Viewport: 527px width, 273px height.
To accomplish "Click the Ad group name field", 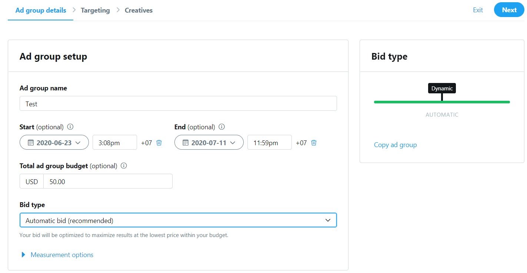I will coord(178,104).
